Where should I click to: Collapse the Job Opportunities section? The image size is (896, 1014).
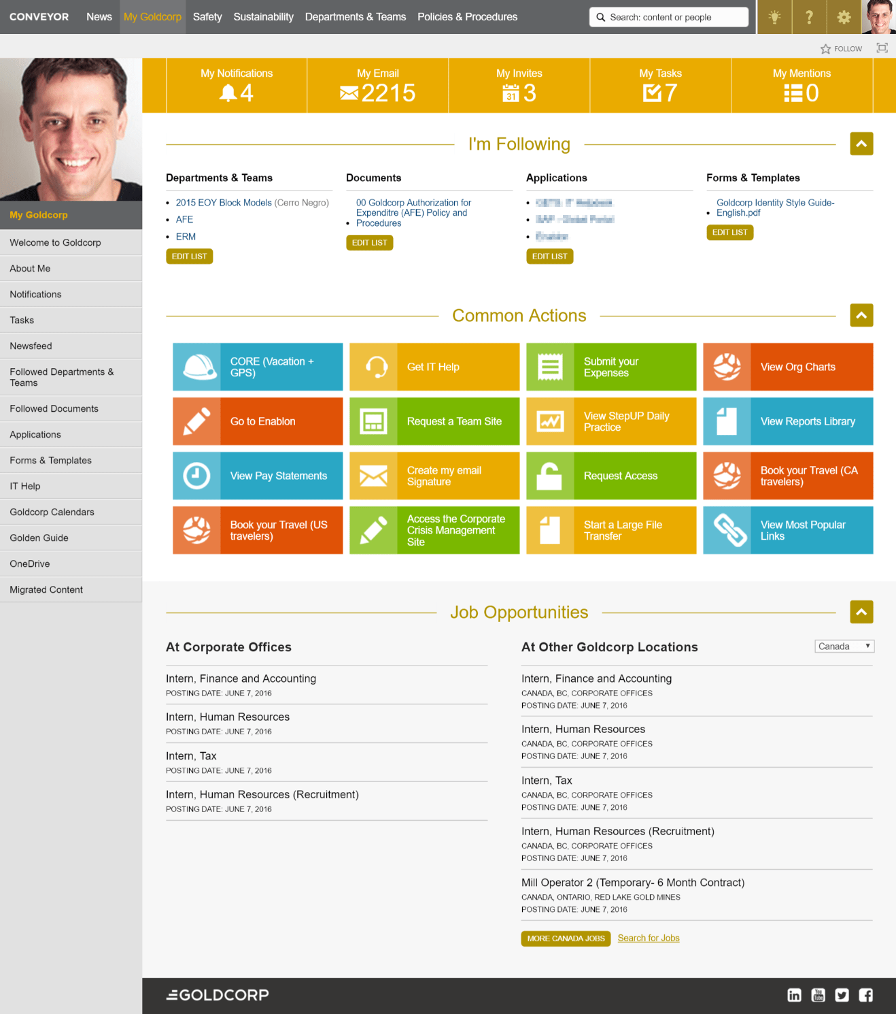click(861, 612)
